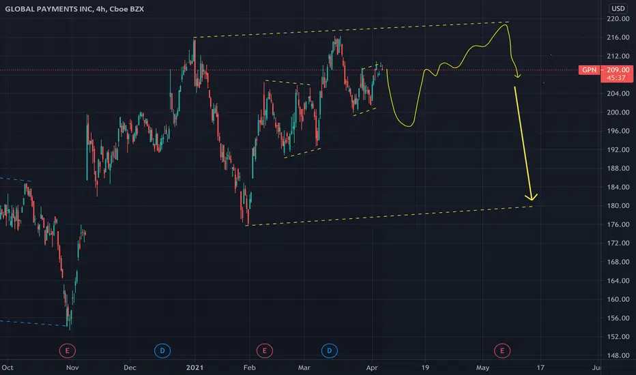Open the earnings marker E near May

point(502,350)
